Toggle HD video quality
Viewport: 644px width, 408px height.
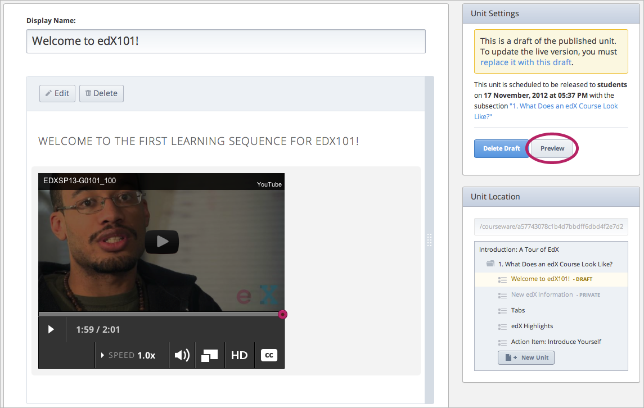[239, 355]
